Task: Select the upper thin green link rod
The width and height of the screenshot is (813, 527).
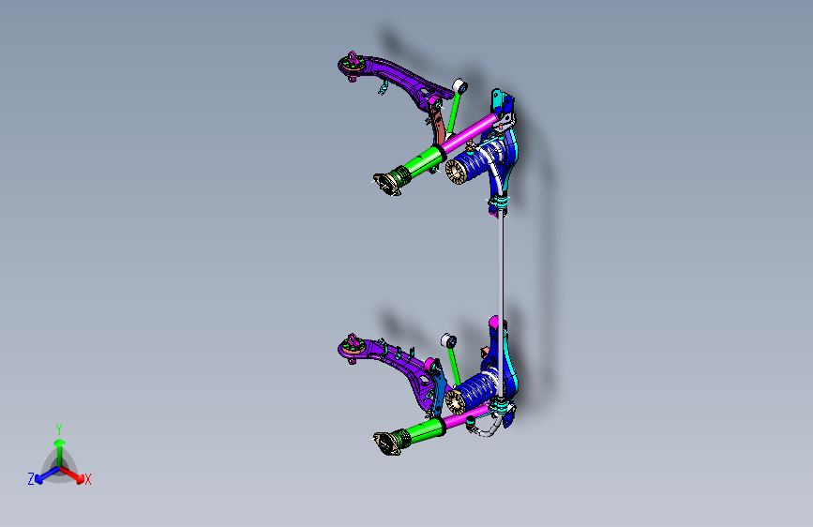Action: (454, 113)
